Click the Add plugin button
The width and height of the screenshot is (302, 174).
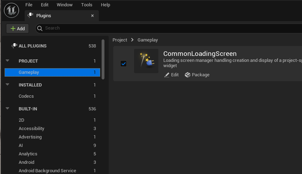(x=18, y=28)
